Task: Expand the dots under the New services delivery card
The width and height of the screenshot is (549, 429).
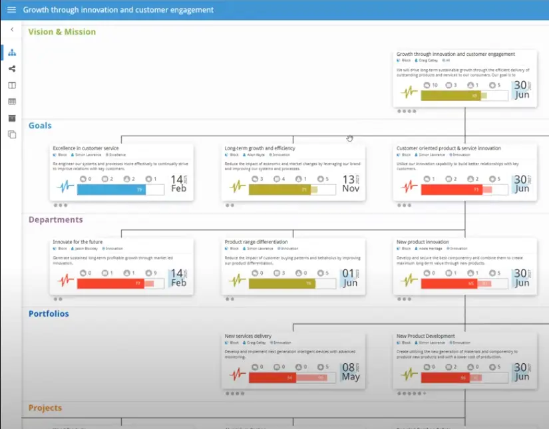Action: coord(235,393)
